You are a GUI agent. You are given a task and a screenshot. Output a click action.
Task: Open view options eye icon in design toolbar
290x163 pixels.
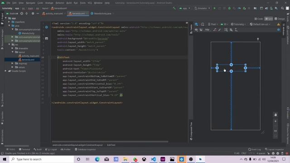tap(196, 30)
